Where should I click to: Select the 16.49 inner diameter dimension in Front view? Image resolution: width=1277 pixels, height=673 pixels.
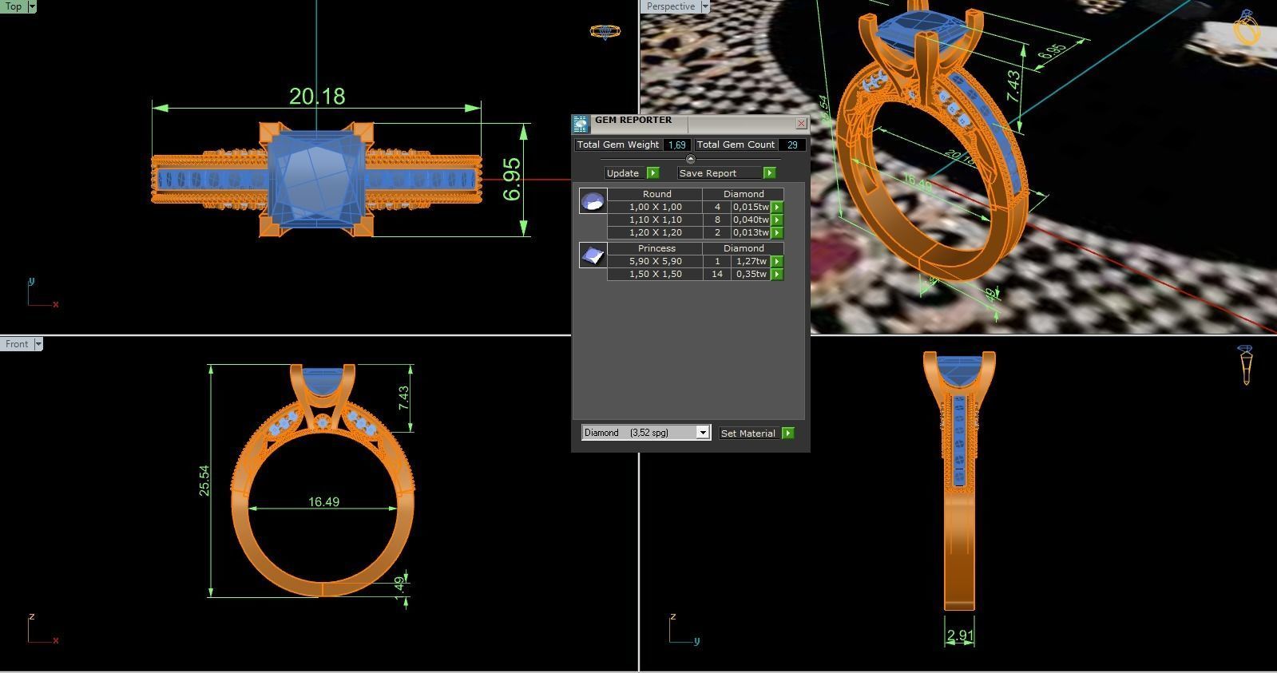click(x=323, y=502)
